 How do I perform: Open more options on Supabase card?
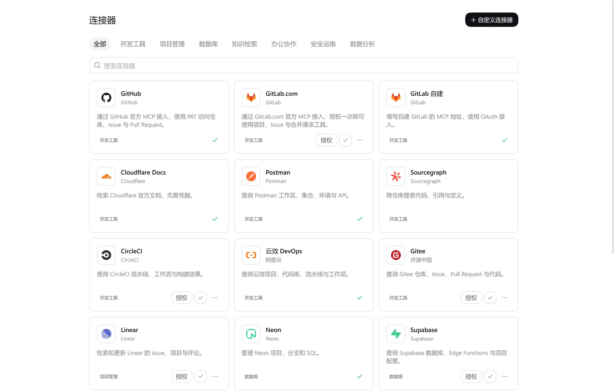click(x=504, y=377)
